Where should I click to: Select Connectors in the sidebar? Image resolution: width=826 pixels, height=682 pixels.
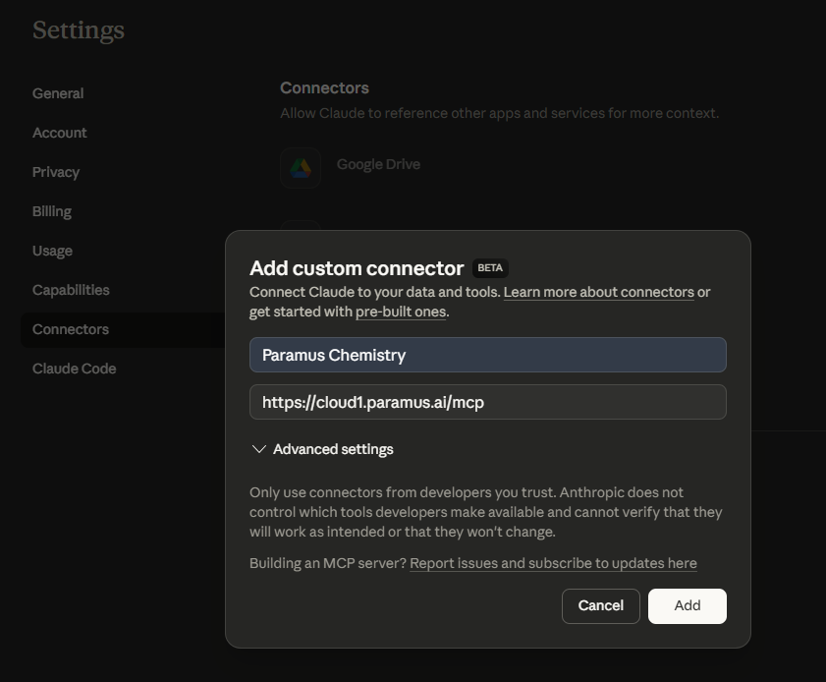point(70,329)
